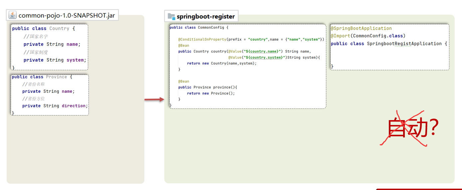Select the springboot-register module name
The height and width of the screenshot is (190, 462).
pos(206,16)
